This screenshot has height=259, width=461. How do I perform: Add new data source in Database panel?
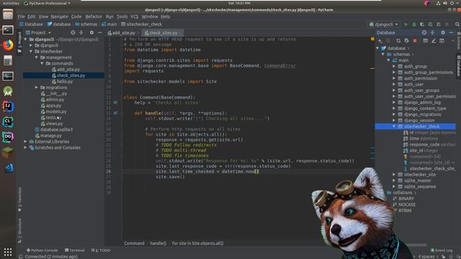(x=380, y=41)
